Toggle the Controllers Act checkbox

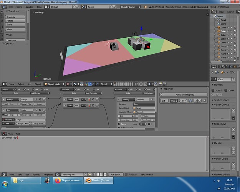[84, 89]
